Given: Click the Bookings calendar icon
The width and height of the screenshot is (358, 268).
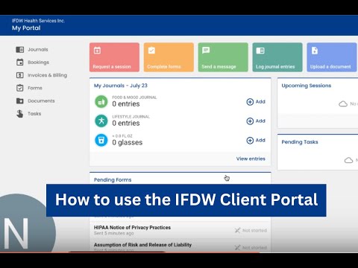Looking at the screenshot, I should point(20,63).
